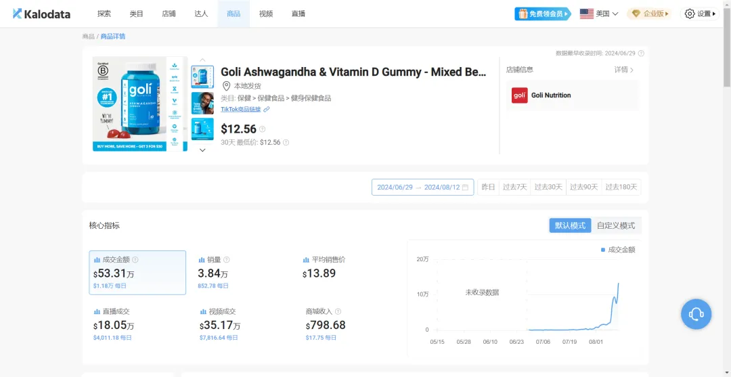731x377 pixels.
Task: Open the TikTok商品链接 link
Action: click(241, 109)
